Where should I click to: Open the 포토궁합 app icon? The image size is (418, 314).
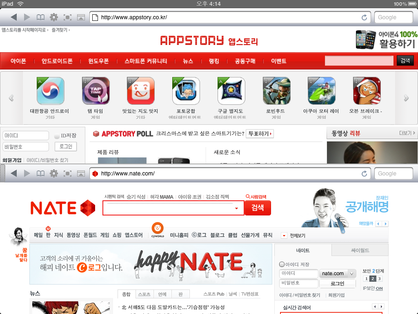[186, 91]
